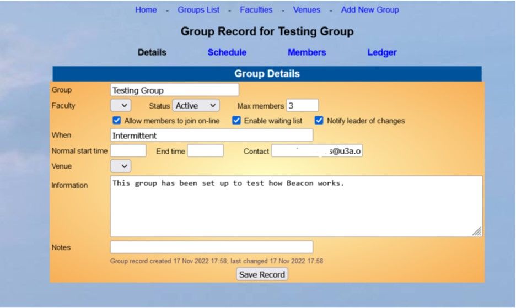The width and height of the screenshot is (516, 308).
Task: Switch to the Schedule tab
Action: point(227,52)
